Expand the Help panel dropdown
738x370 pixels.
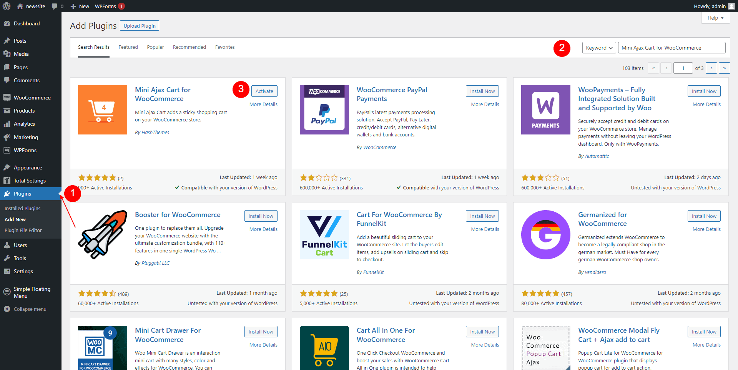pos(715,18)
